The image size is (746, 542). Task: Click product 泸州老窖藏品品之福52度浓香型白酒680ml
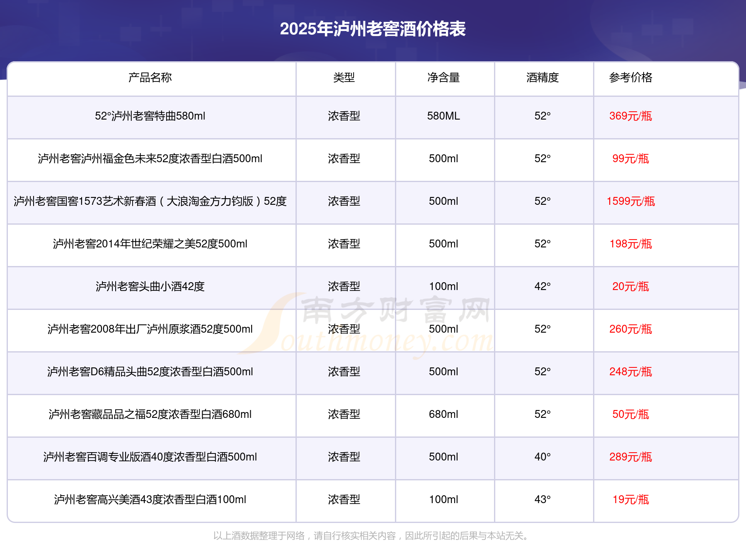(x=150, y=414)
